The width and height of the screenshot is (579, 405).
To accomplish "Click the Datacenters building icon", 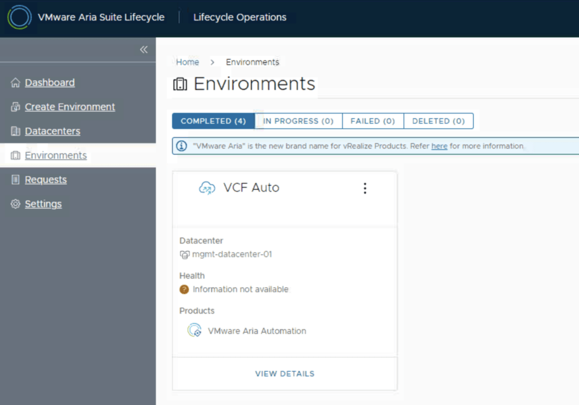I will pyautogui.click(x=15, y=132).
